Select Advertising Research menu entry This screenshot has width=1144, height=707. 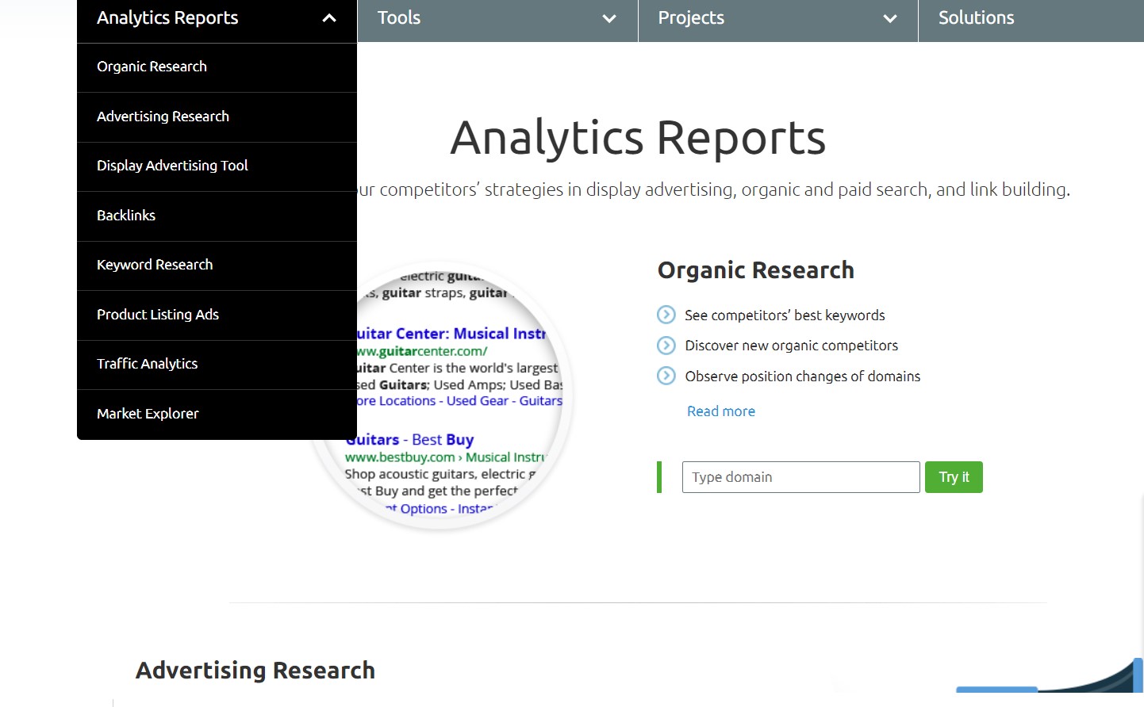tap(217, 117)
